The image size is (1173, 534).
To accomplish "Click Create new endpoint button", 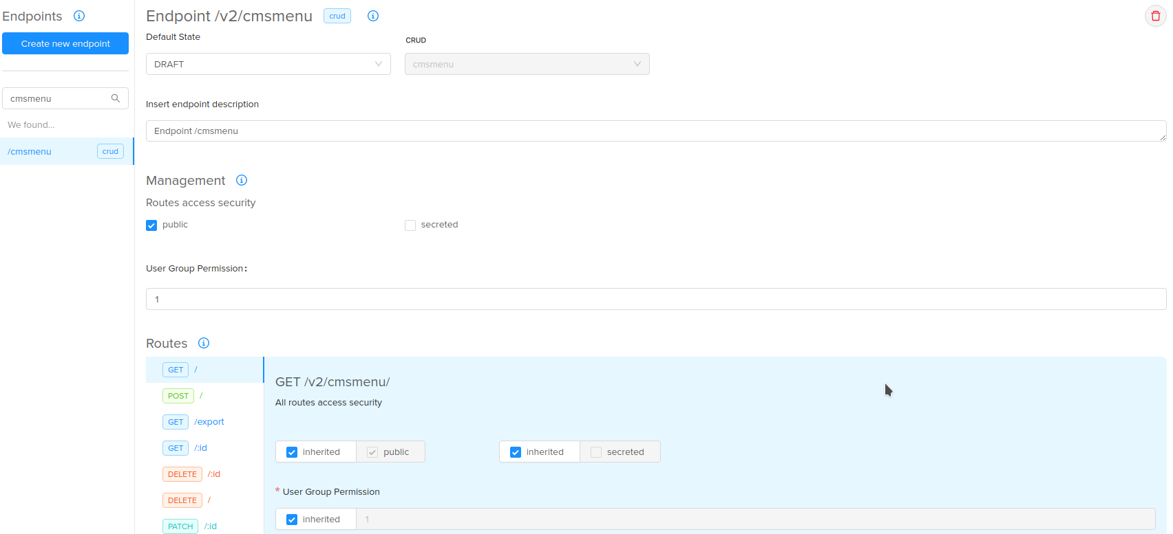I will [65, 43].
